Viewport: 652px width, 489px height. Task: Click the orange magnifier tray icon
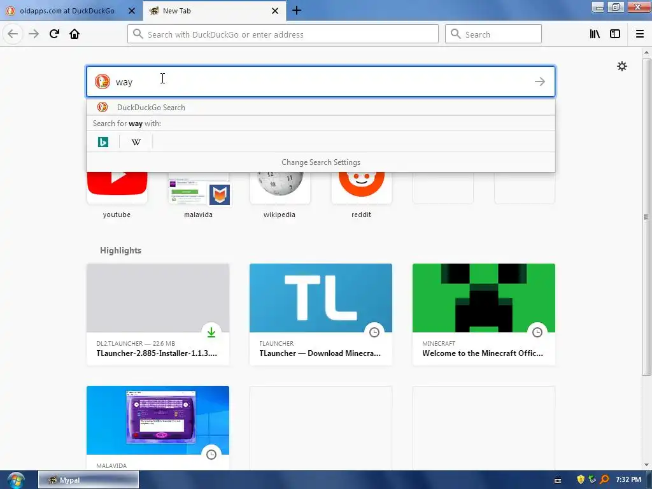pyautogui.click(x=605, y=479)
